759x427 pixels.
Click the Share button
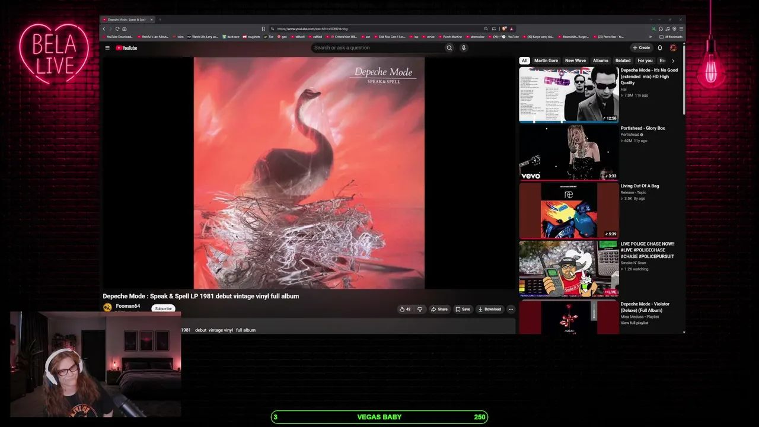tap(439, 309)
